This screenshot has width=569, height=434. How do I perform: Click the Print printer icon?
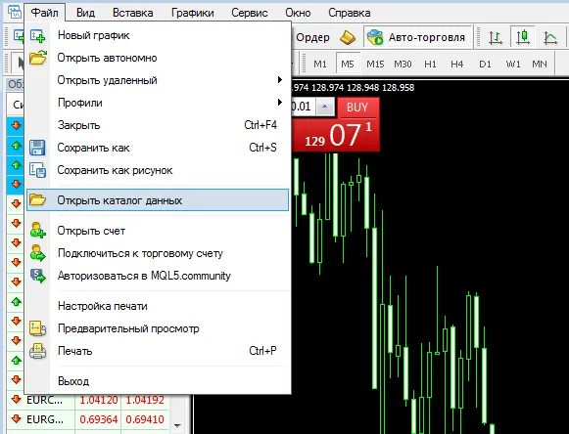pos(38,351)
